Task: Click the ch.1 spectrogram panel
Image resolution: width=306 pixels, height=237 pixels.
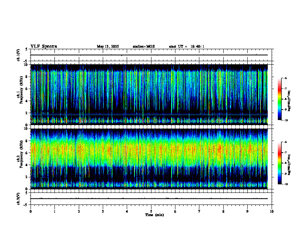Action: (x=149, y=94)
